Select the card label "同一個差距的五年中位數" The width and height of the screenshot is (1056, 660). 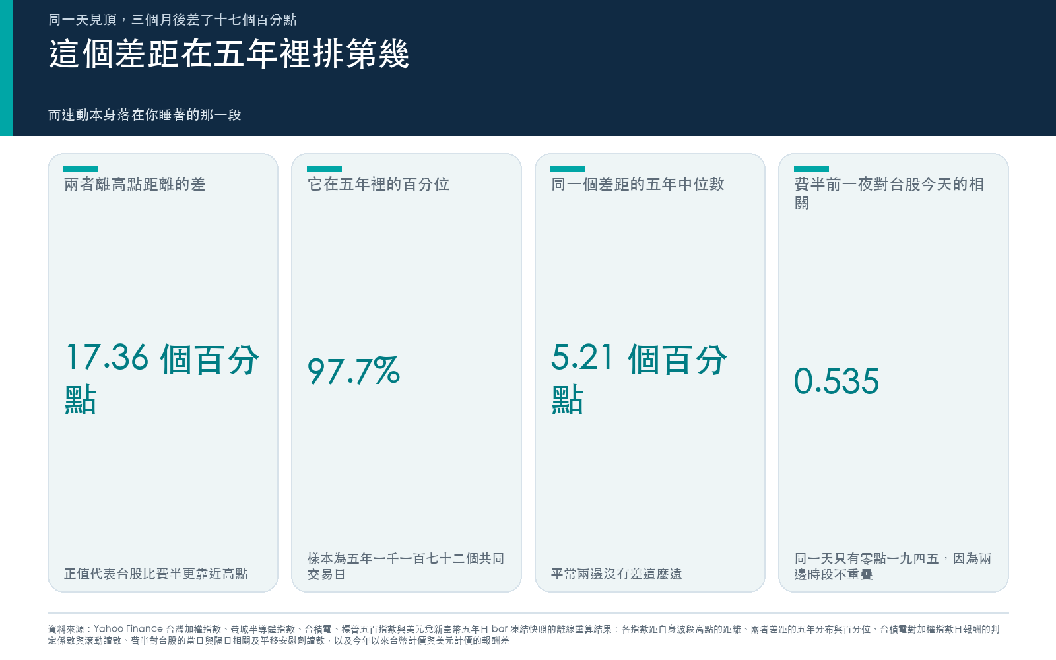pyautogui.click(x=638, y=184)
